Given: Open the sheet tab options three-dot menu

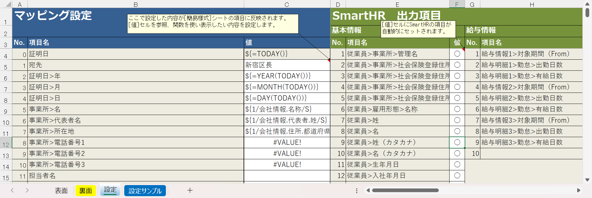Looking at the screenshot, I should pyautogui.click(x=357, y=191).
